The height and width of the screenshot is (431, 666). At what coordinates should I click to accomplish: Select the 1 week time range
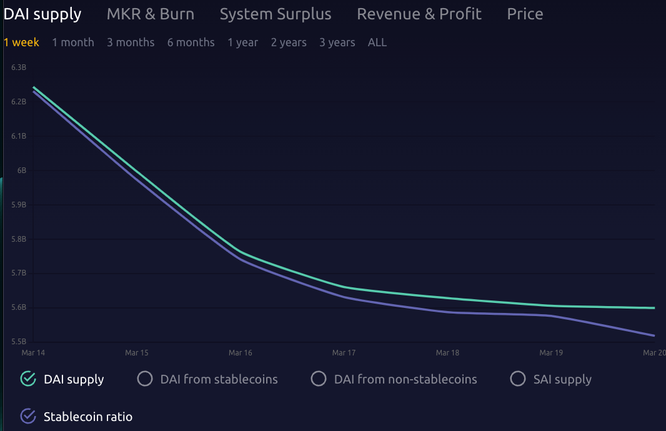tap(21, 42)
